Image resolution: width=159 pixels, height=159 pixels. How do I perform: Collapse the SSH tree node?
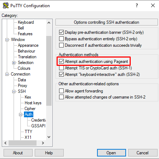(14, 91)
